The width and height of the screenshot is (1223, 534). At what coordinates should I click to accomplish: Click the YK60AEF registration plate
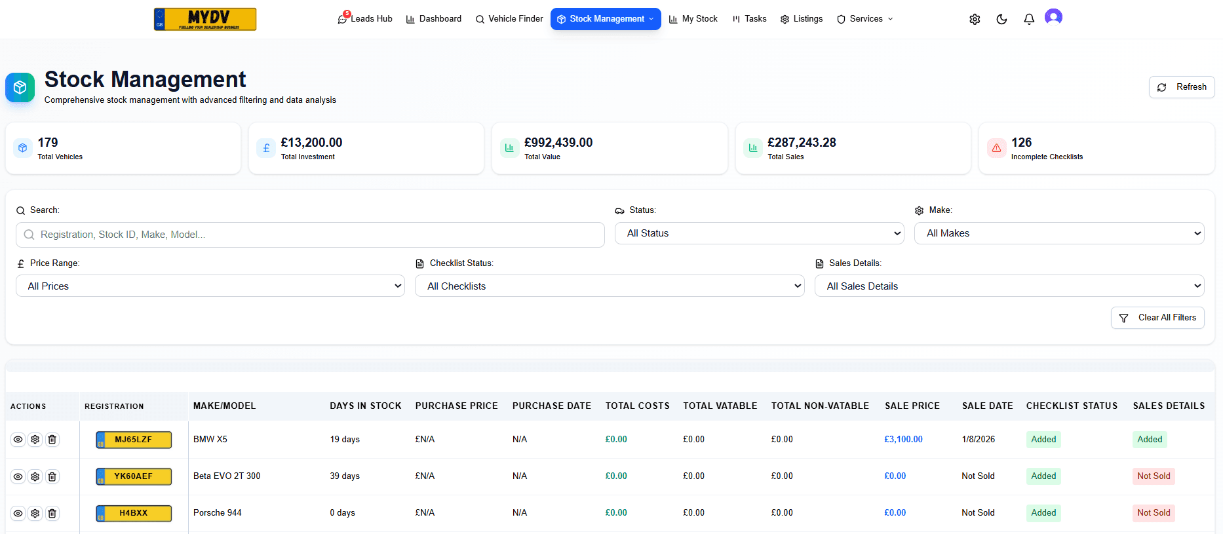coord(134,476)
